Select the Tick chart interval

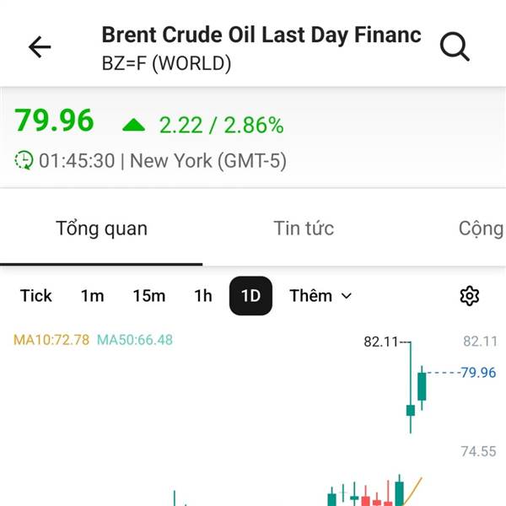click(36, 296)
